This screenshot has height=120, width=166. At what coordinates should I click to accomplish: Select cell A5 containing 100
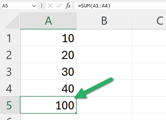click(x=48, y=105)
